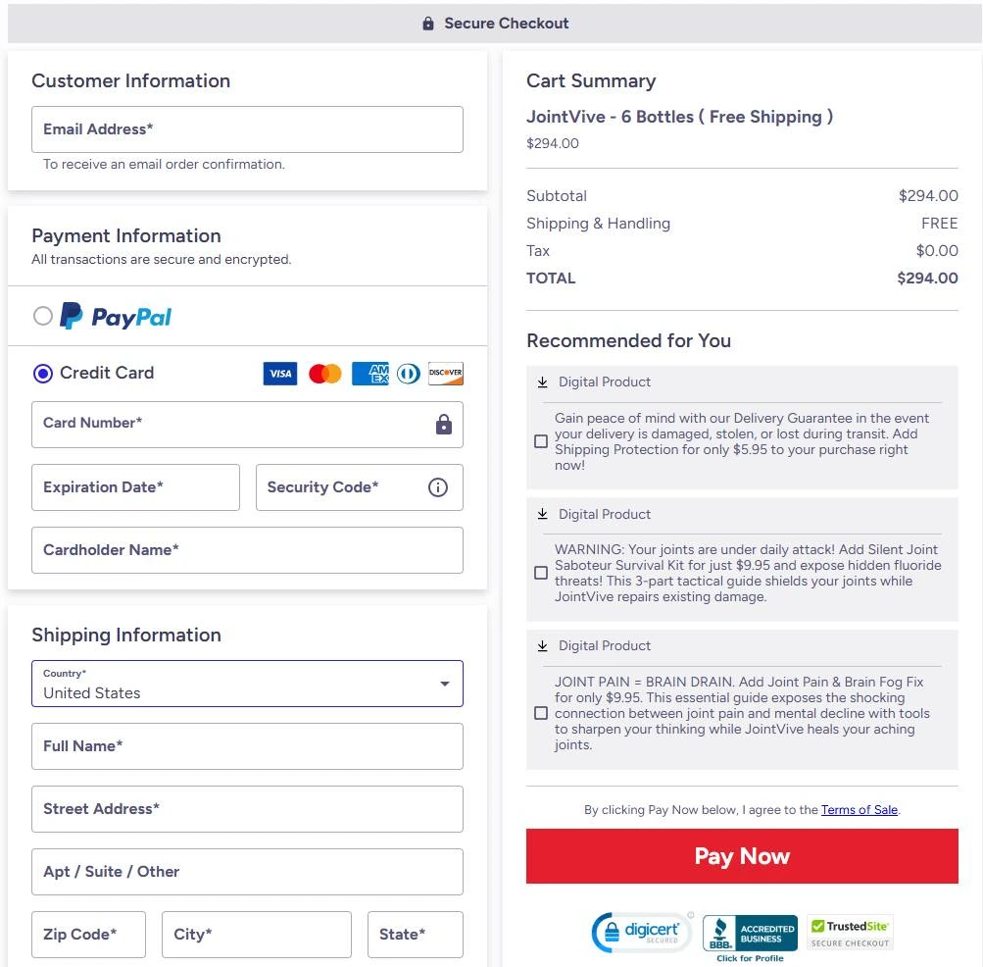Click the Email Address input field
Viewport: 983px width, 967px height.
[247, 129]
